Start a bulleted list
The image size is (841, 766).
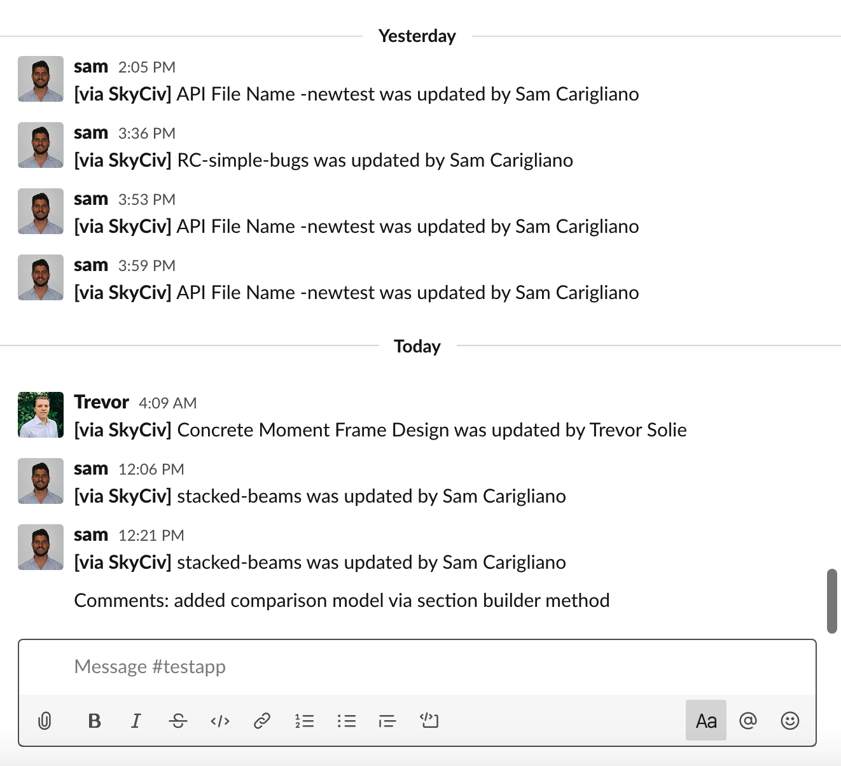347,721
